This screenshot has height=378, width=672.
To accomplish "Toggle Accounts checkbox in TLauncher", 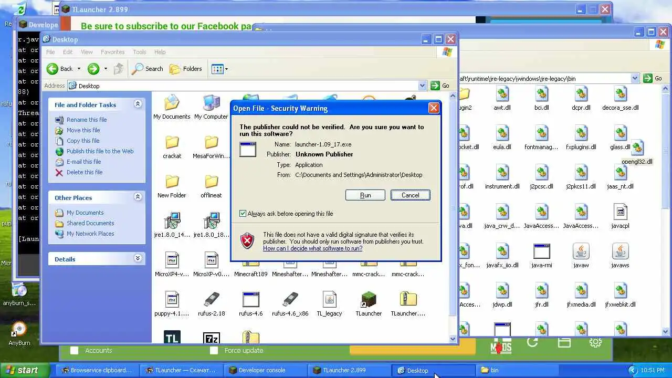I will point(75,350).
